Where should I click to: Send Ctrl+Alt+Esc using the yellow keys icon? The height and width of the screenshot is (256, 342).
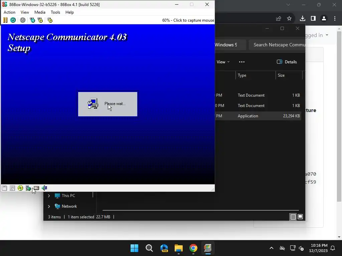tap(40, 20)
